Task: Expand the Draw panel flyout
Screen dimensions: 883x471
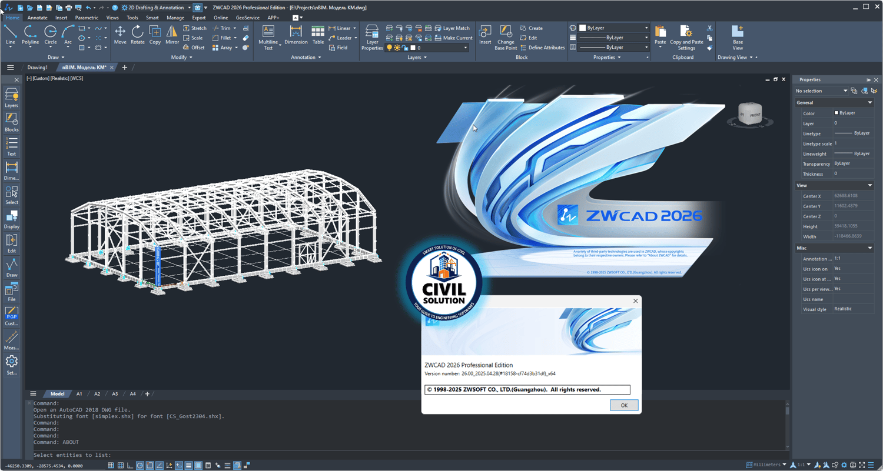Action: 57,58
